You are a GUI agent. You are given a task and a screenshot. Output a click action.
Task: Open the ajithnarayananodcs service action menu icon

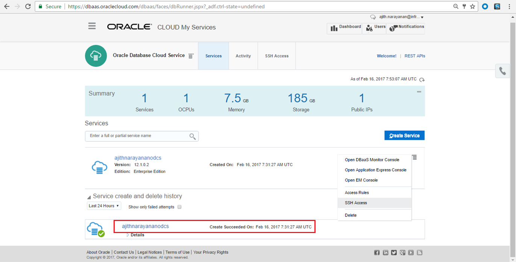tap(414, 157)
